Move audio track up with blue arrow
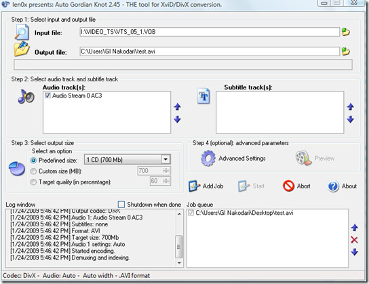Image resolution: width=369 pixels, height=284 pixels. pos(177,106)
